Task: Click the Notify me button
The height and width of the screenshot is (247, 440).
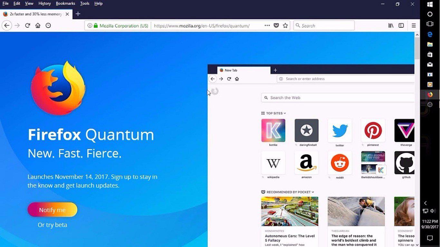Action: click(x=53, y=210)
